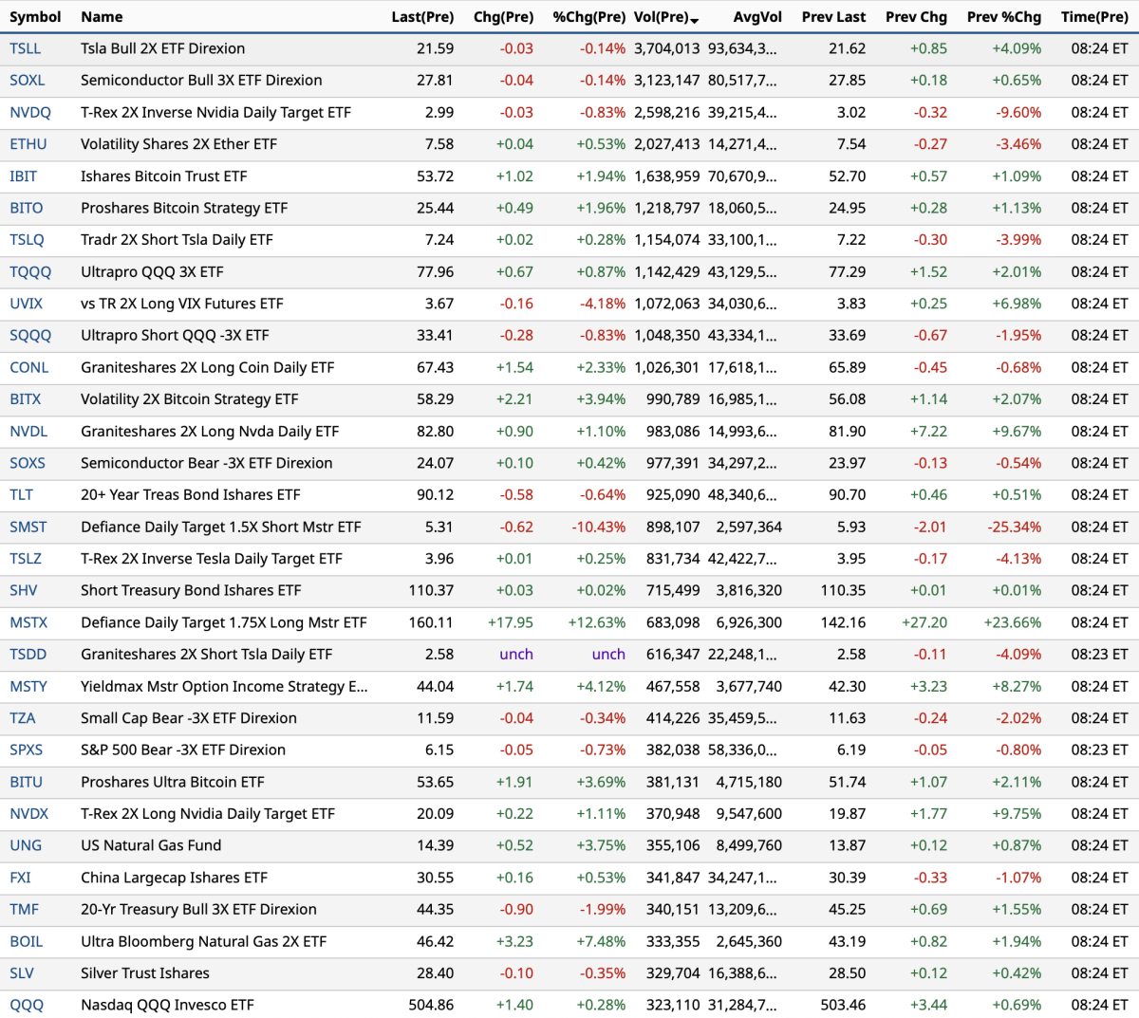Sort by Last(Pre) column header
Image resolution: width=1139 pixels, height=1018 pixels.
click(x=422, y=17)
